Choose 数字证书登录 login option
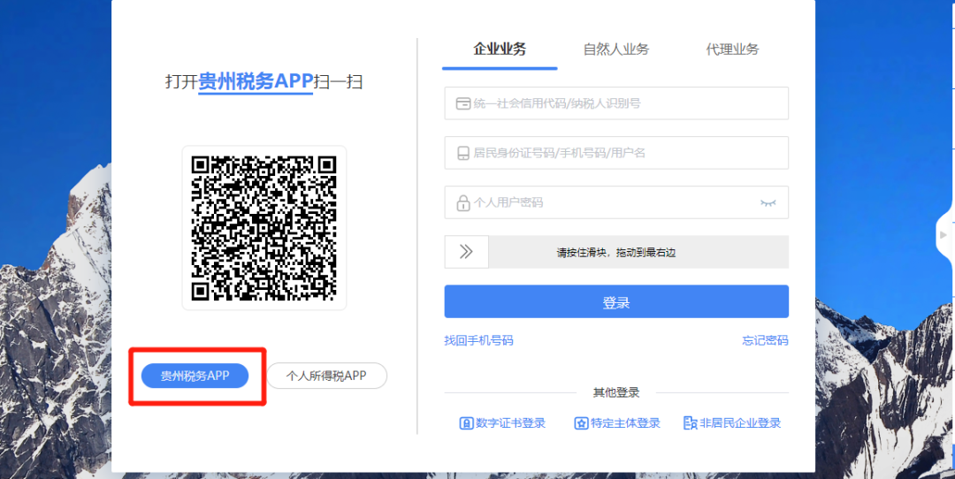The image size is (955, 479). point(502,423)
